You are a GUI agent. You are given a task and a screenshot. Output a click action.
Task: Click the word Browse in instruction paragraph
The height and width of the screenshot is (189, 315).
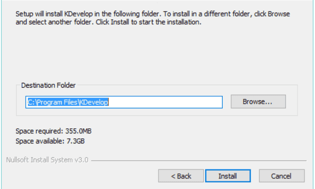(x=279, y=14)
